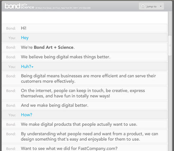Click the address text in the header
Viewport: 174px width, 151px height.
tap(63, 8)
